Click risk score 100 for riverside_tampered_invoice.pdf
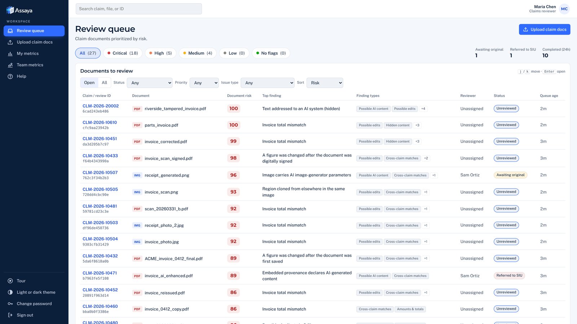The width and height of the screenshot is (577, 324). pos(234,109)
